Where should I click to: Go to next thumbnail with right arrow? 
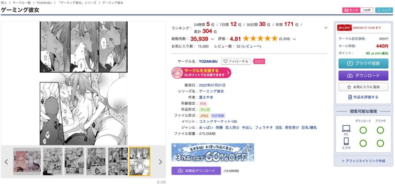(x=160, y=162)
